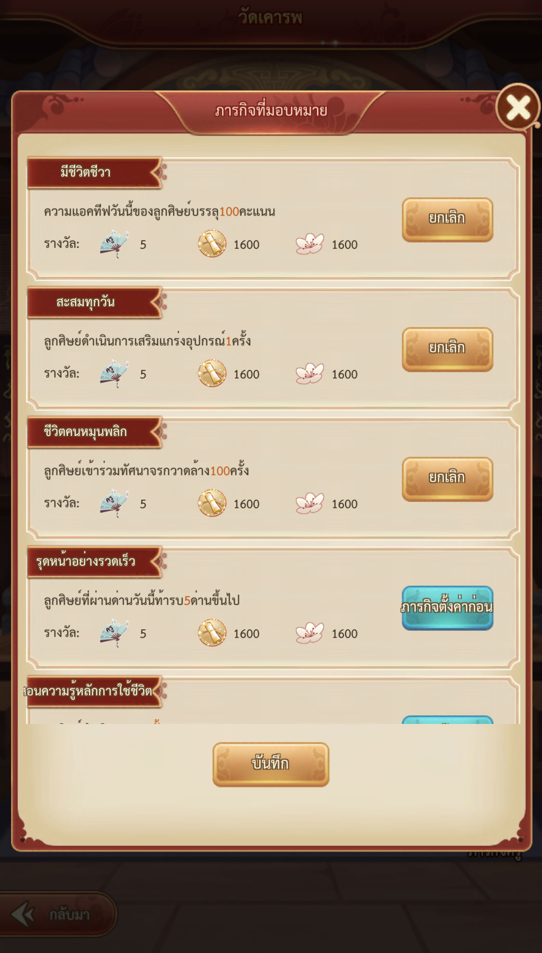Viewport: 542px width, 953px height.
Task: Set รุดหน้าอย่างรวดเร็ว as priority mission (blue button)
Action: (x=448, y=608)
